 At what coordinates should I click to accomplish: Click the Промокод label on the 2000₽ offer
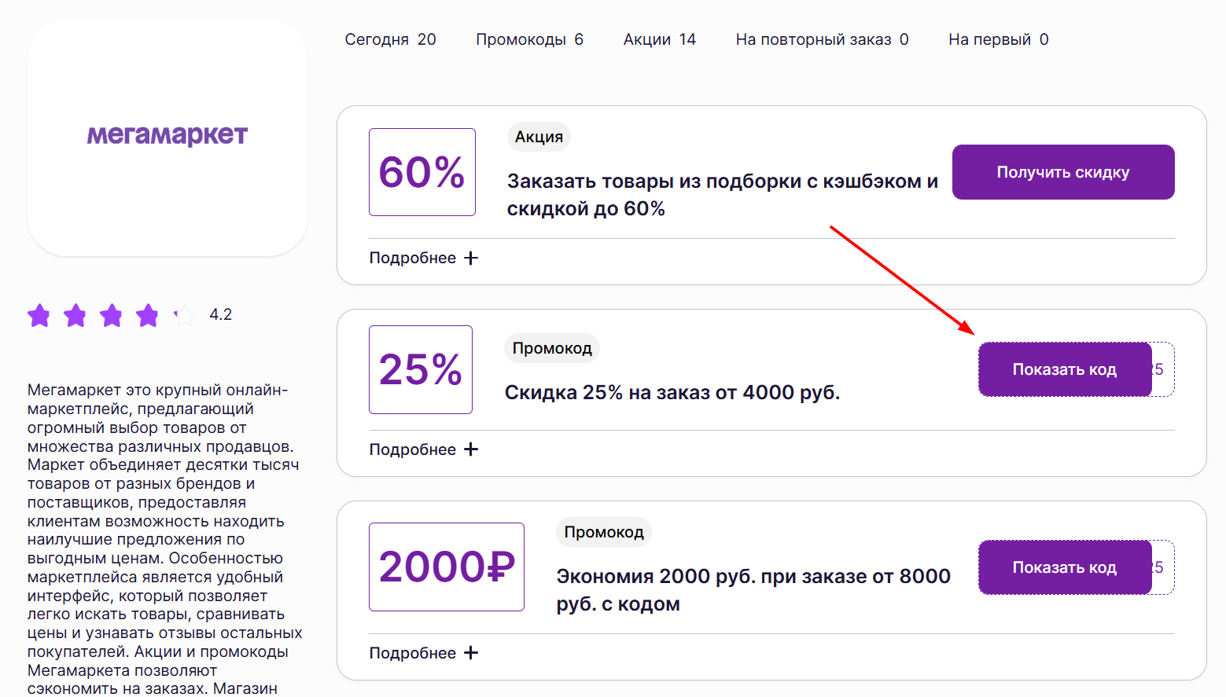pos(603,531)
